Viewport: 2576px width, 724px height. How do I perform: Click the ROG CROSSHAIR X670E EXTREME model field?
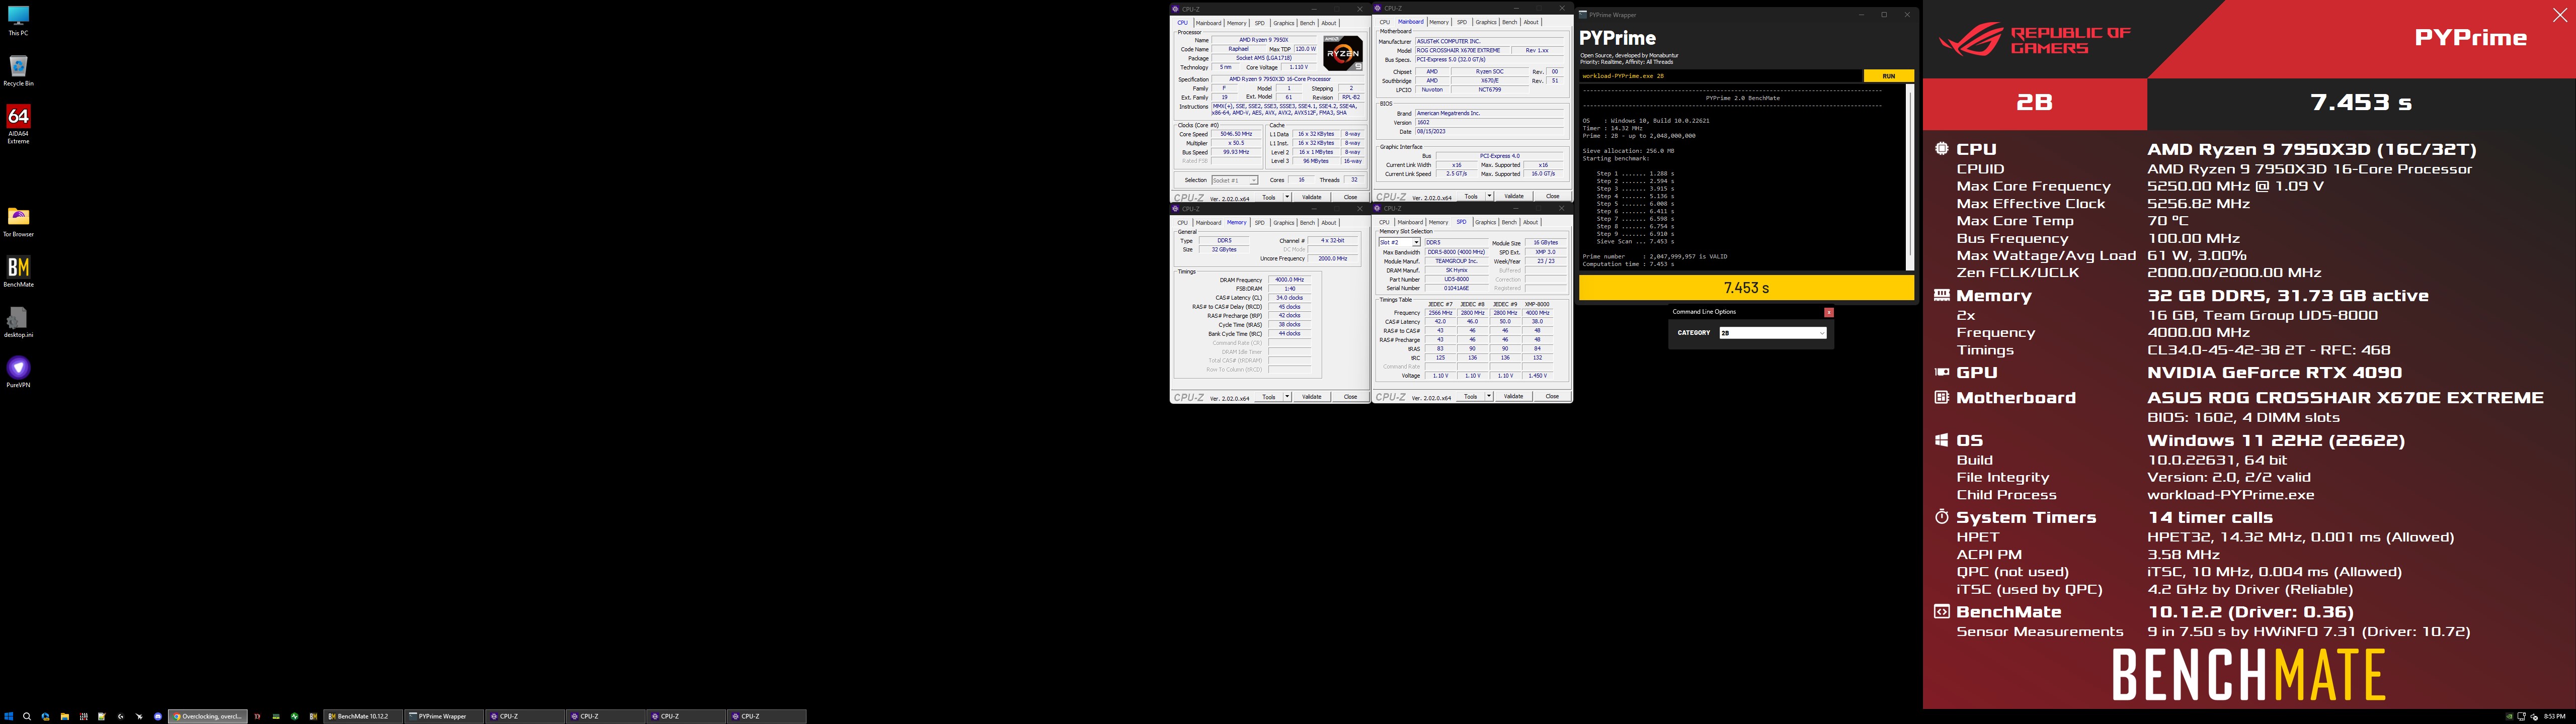[x=1462, y=50]
